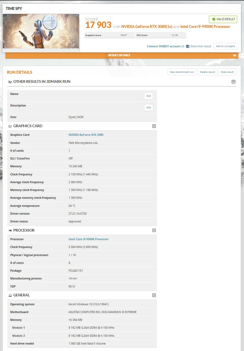Click Module 2 G.Skill DDR4 value
The width and height of the screenshot is (244, 351).
[91, 336]
